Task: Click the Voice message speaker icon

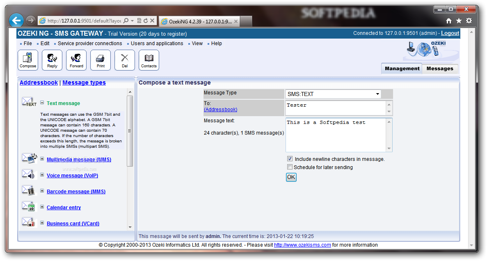Action: 28,174
